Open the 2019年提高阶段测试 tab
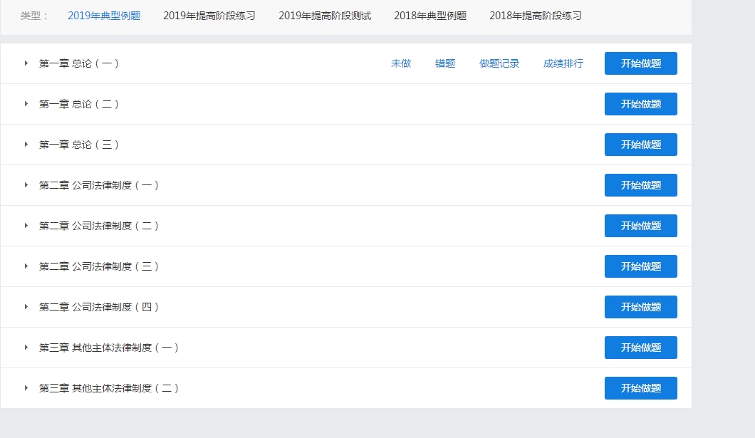Screen dimensions: 755x438 coord(324,16)
